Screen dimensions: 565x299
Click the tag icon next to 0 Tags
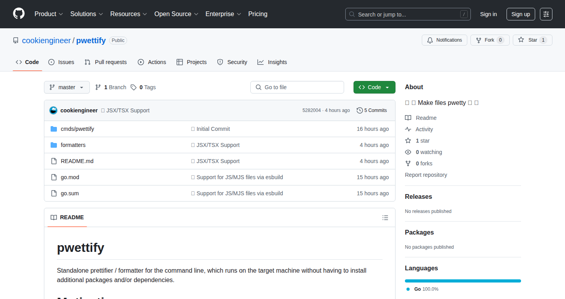[x=133, y=87]
